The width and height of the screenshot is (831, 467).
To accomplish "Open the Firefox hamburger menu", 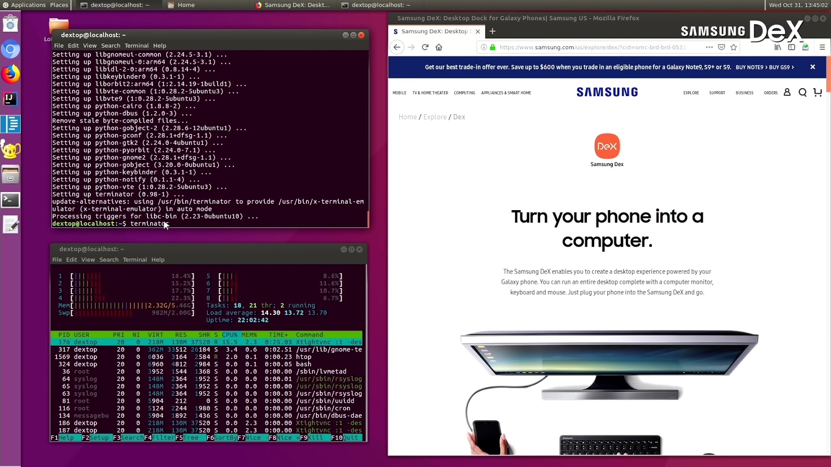I will 822,47.
